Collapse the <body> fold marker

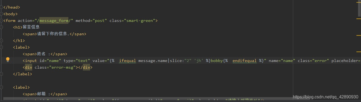[x=1, y=14]
